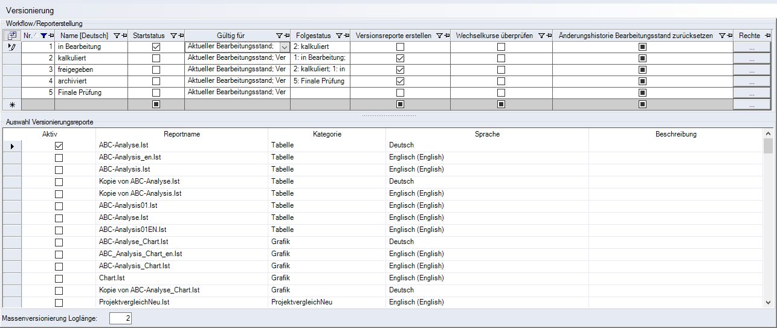Uncheck Startstatus for 'in Bearbeitung' row

(x=156, y=47)
